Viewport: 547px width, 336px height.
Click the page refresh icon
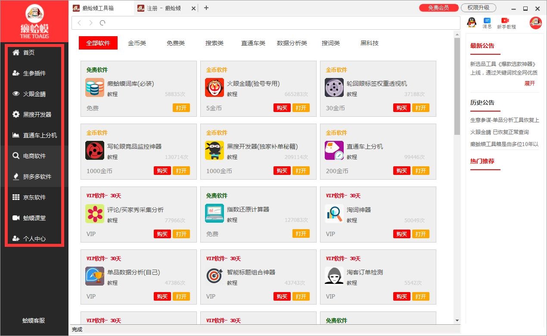(102, 23)
